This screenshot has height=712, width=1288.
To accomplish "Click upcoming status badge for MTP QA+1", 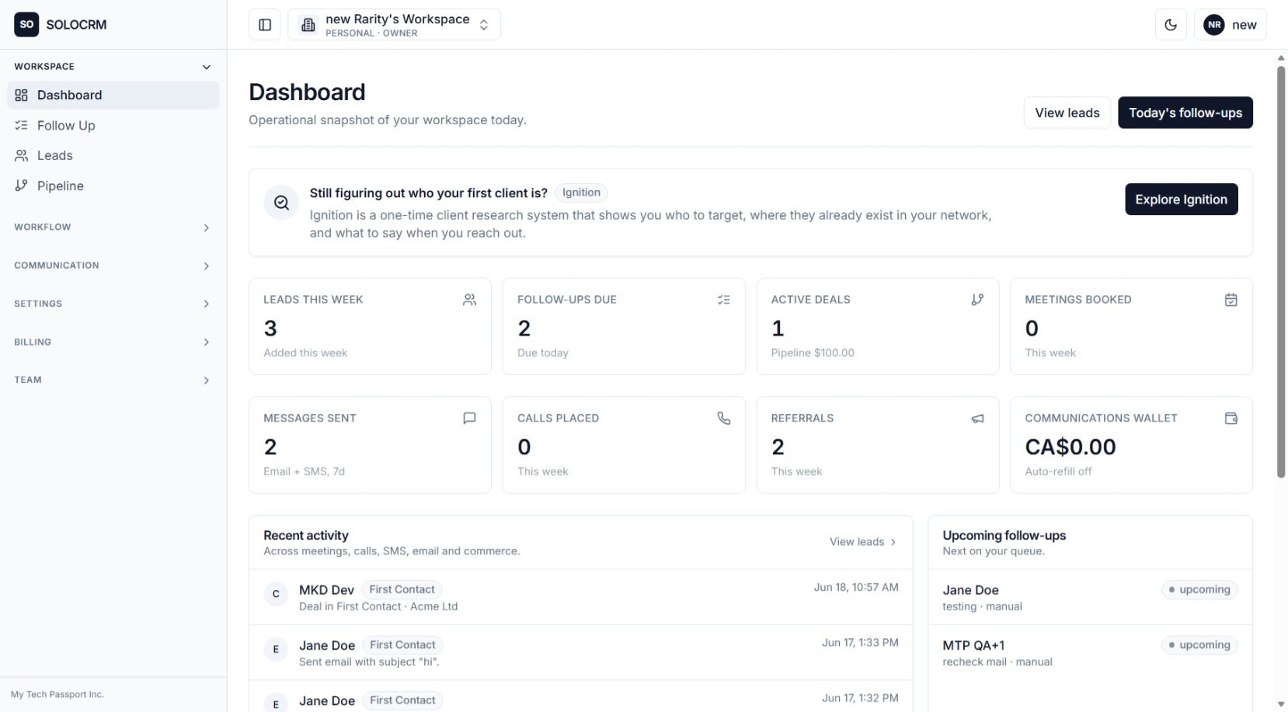I will pyautogui.click(x=1199, y=645).
